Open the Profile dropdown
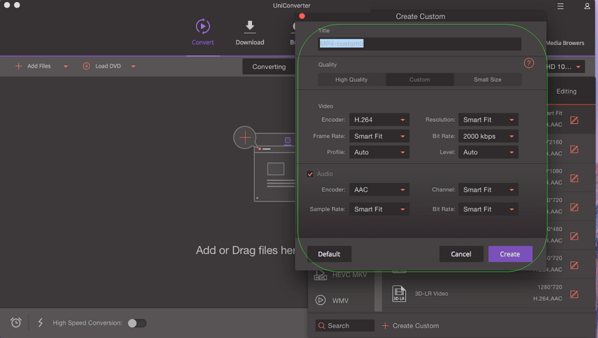The image size is (598, 338). (379, 152)
